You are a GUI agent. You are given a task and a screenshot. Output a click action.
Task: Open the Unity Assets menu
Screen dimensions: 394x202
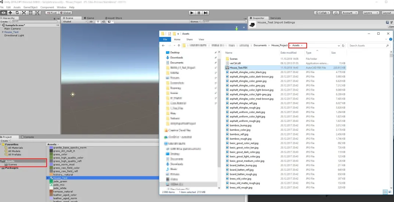[x=17, y=7]
